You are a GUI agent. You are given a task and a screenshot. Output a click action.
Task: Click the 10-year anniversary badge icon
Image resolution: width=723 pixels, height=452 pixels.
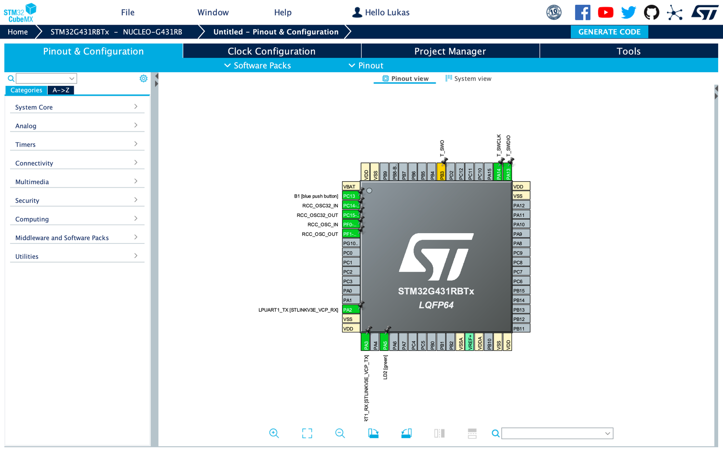point(554,13)
